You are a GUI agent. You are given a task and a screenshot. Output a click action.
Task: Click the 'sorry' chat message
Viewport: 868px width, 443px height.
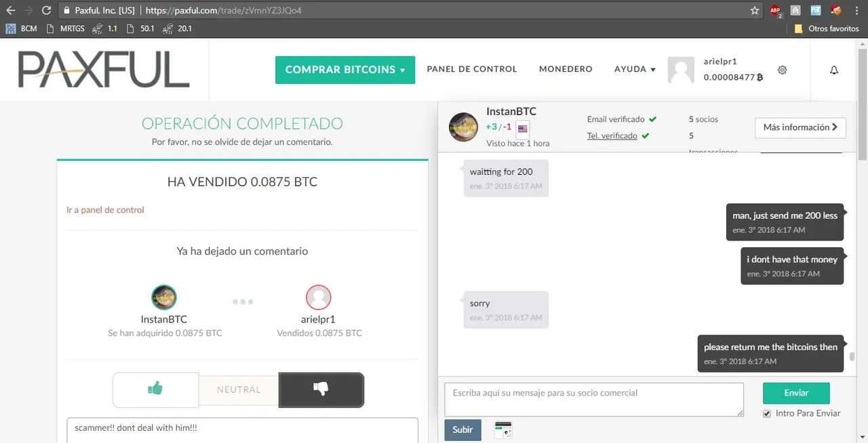506,310
